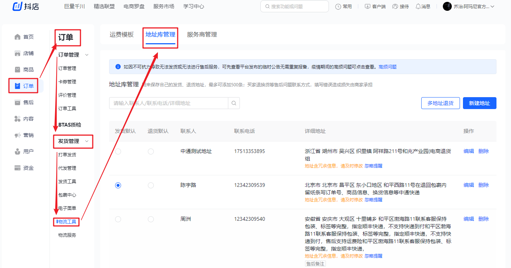Click the 多地址退货 button
Image resolution: width=511 pixels, height=268 pixels.
pyautogui.click(x=441, y=103)
